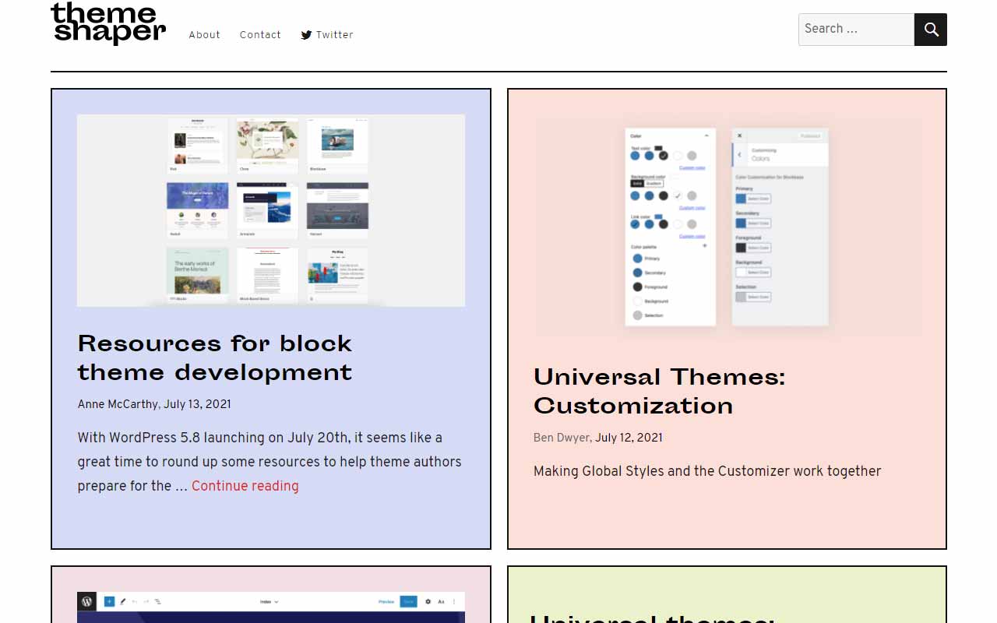Image resolution: width=997 pixels, height=623 pixels.
Task: Click the July 13, 2021 date
Action: [197, 404]
